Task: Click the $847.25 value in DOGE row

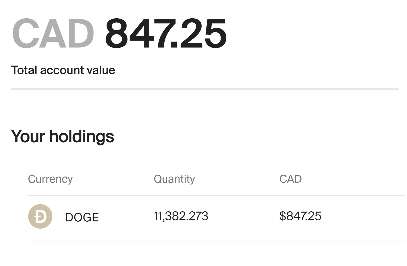Action: (300, 216)
